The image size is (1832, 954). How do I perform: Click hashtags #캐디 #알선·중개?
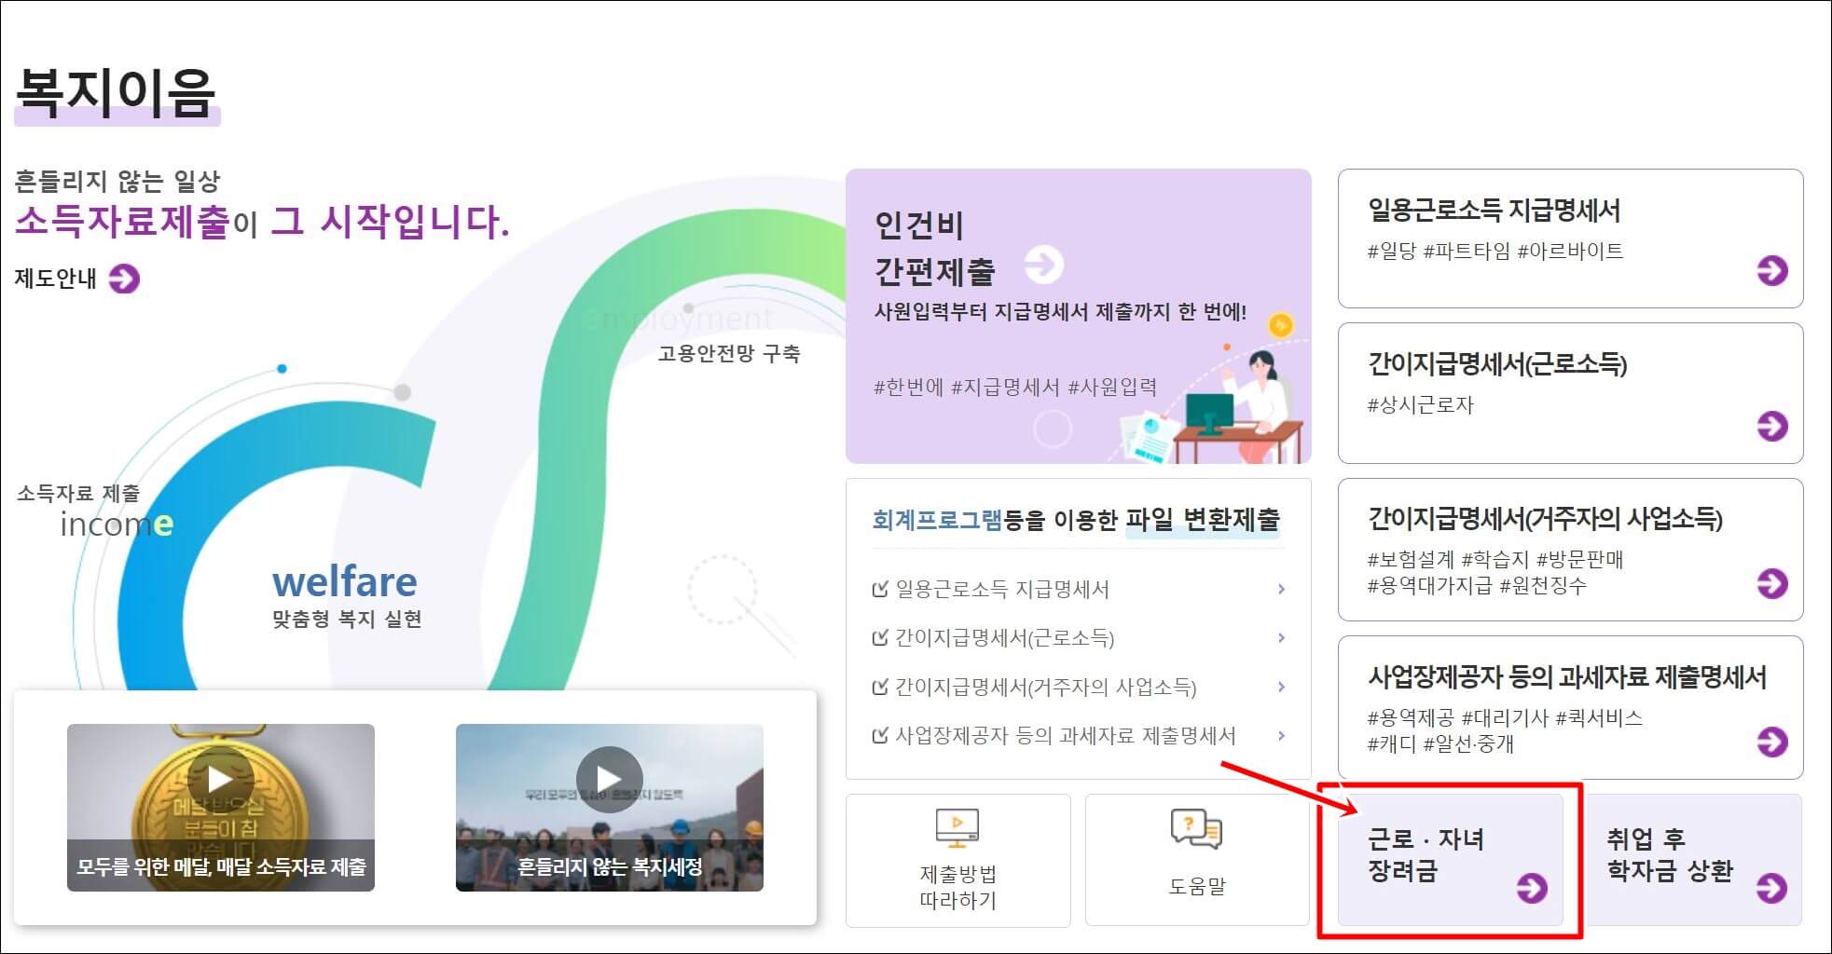coord(1440,743)
